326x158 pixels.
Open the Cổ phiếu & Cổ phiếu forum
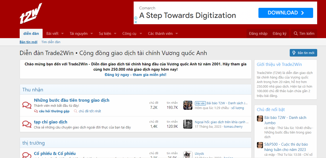[x=55, y=153]
